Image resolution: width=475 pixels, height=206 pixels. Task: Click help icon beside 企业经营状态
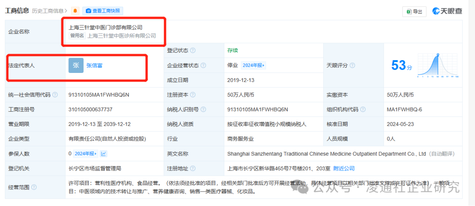[x=203, y=65]
